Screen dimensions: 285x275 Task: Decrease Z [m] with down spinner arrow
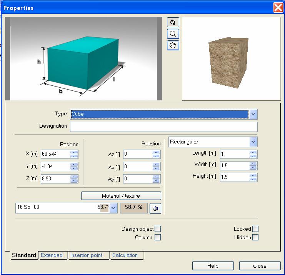click(74, 181)
